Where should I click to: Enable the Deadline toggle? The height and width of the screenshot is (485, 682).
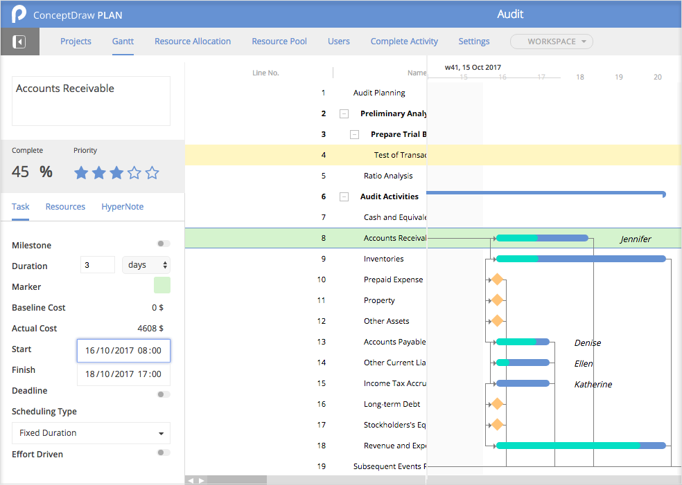(x=163, y=394)
